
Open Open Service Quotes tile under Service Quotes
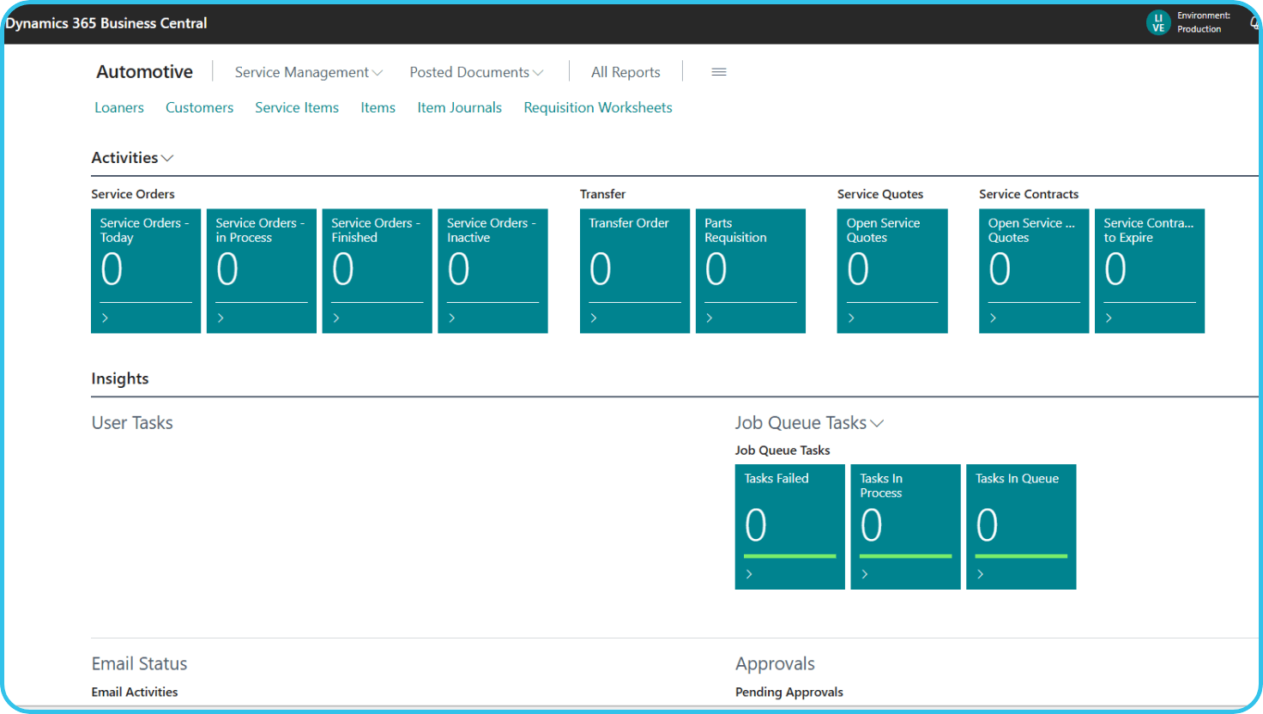click(892, 271)
